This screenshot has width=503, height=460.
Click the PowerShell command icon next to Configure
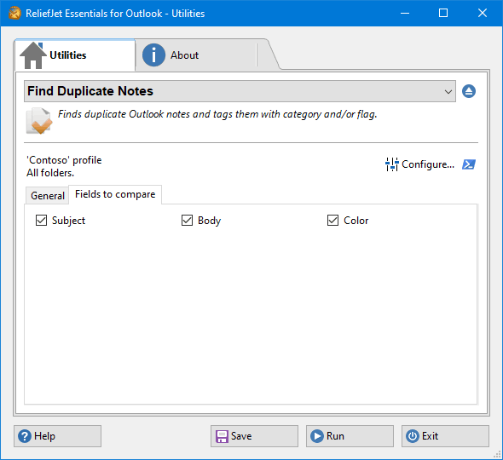[469, 164]
